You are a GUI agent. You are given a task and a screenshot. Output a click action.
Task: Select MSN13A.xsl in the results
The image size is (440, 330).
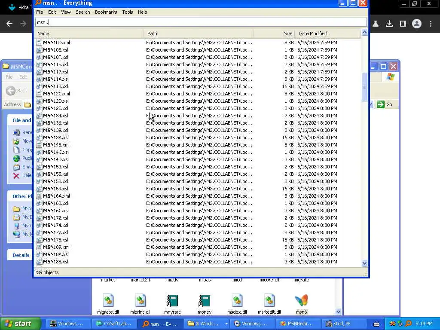point(55,137)
